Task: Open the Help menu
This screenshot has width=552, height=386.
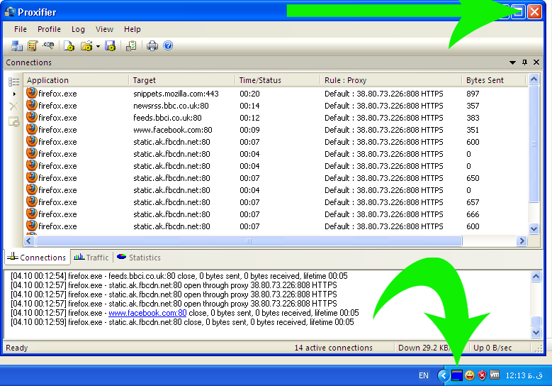Action: (132, 29)
